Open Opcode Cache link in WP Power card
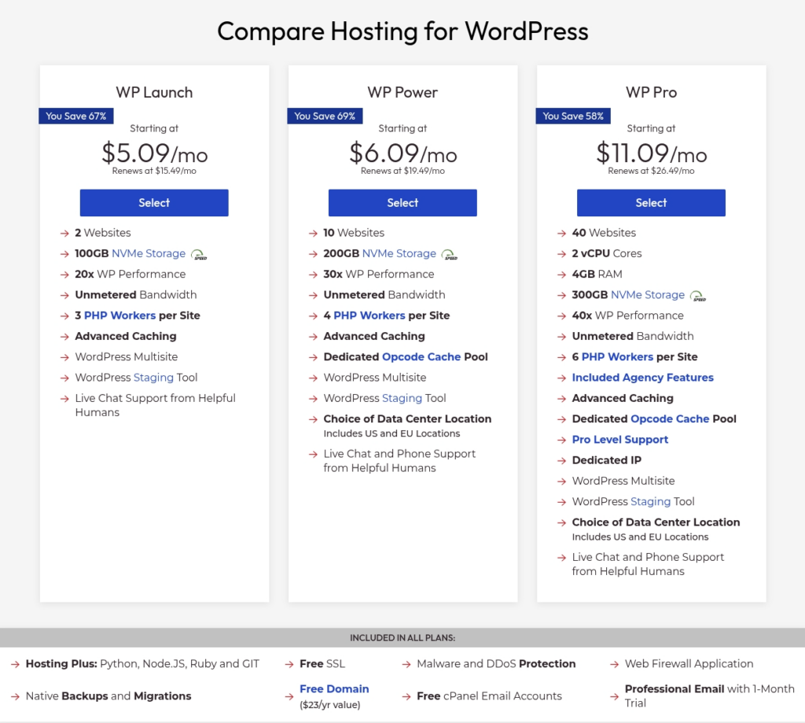The height and width of the screenshot is (723, 805). coord(421,356)
